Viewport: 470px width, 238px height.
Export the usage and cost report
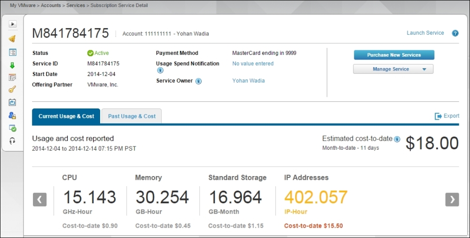(447, 116)
